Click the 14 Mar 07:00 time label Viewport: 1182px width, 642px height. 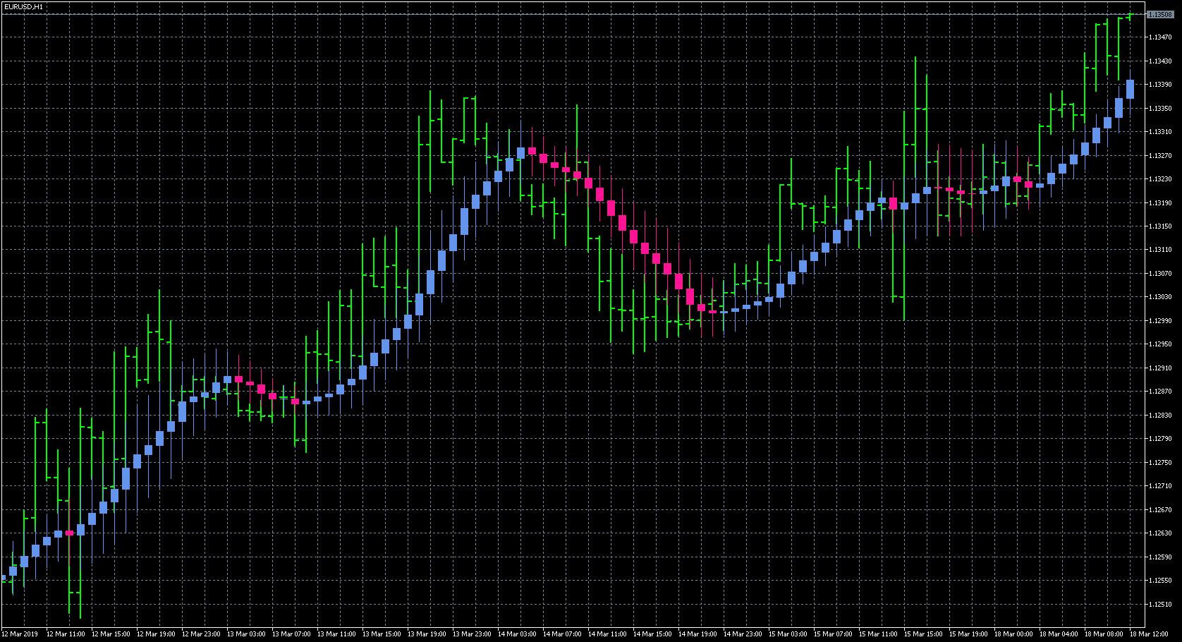pos(562,634)
